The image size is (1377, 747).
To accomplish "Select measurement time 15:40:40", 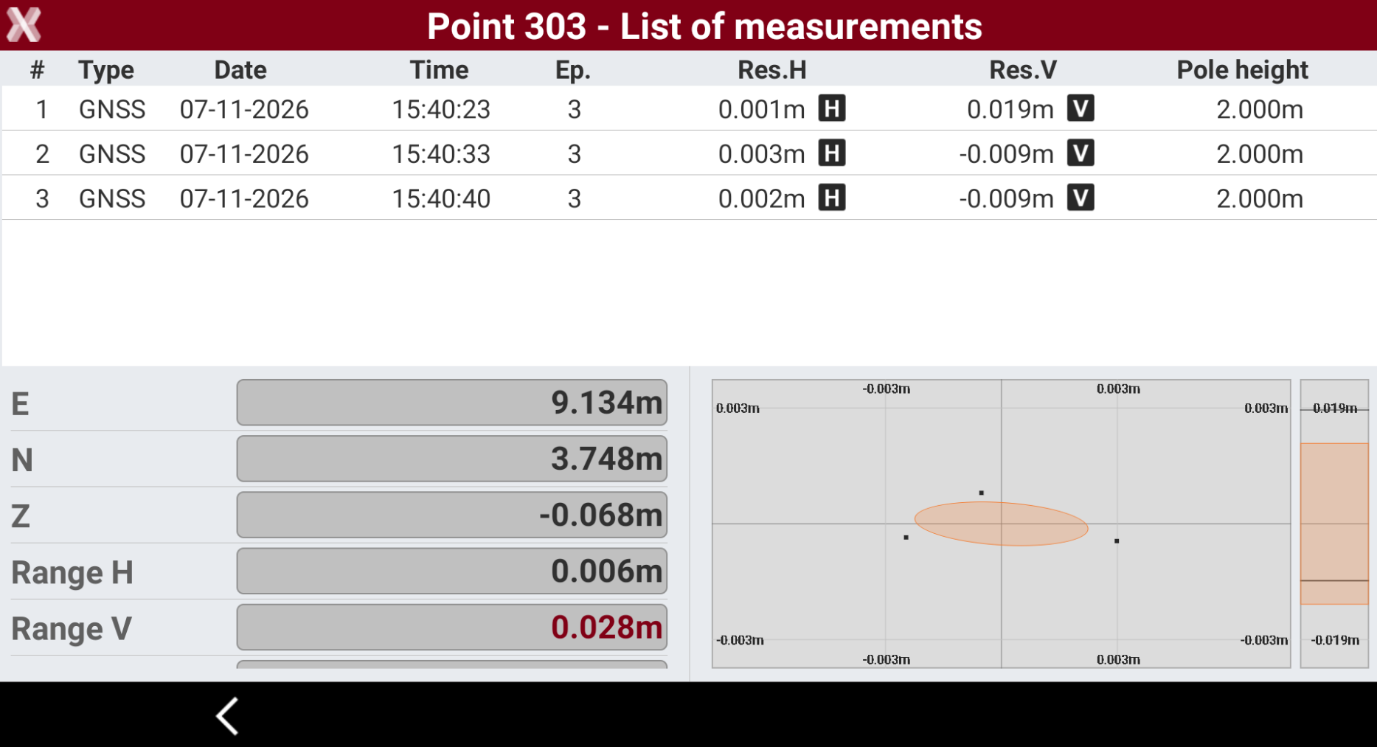I will coord(441,198).
